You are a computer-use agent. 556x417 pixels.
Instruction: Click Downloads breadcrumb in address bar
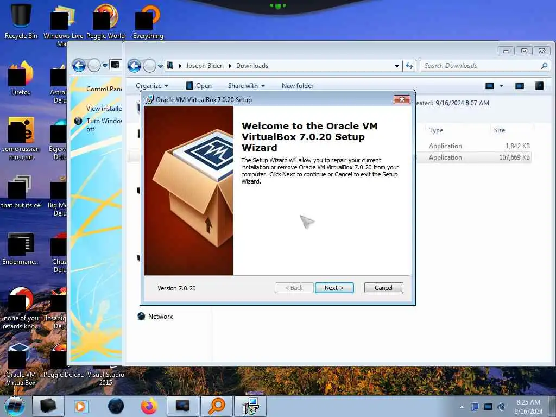click(x=252, y=66)
